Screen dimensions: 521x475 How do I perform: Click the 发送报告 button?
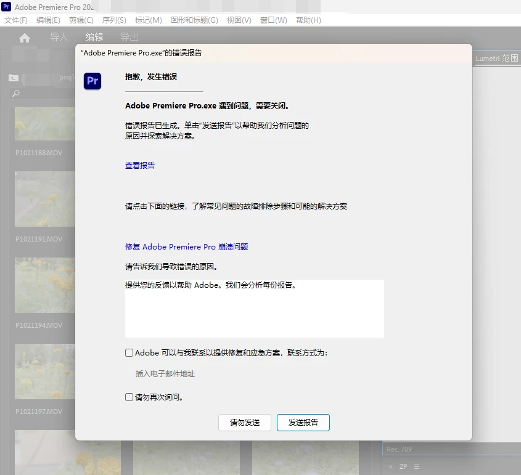click(x=303, y=423)
